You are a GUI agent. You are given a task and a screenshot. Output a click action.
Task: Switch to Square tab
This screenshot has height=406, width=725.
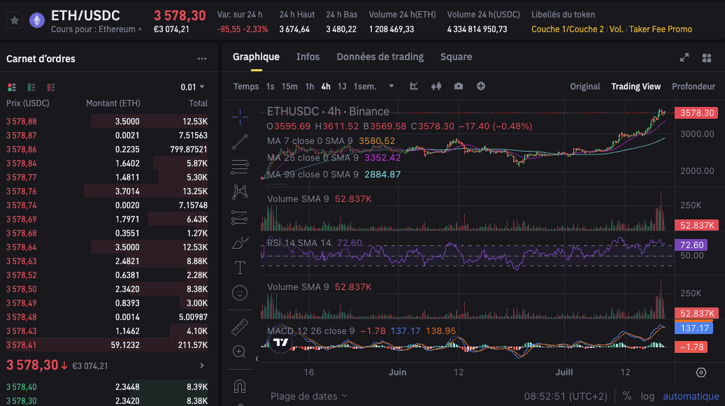pyautogui.click(x=456, y=57)
